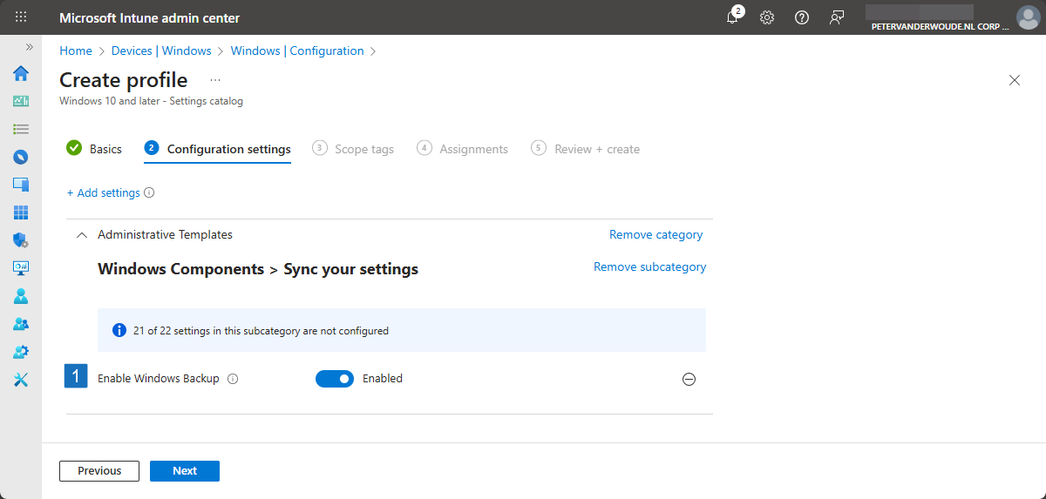1046x499 pixels.
Task: Toggle Enable Windows Backup switch
Action: pos(335,379)
